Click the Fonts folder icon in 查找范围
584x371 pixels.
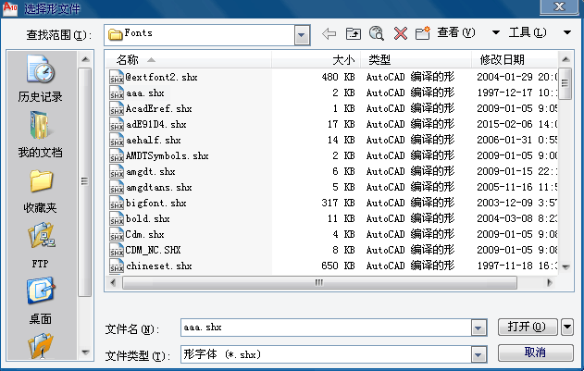116,34
